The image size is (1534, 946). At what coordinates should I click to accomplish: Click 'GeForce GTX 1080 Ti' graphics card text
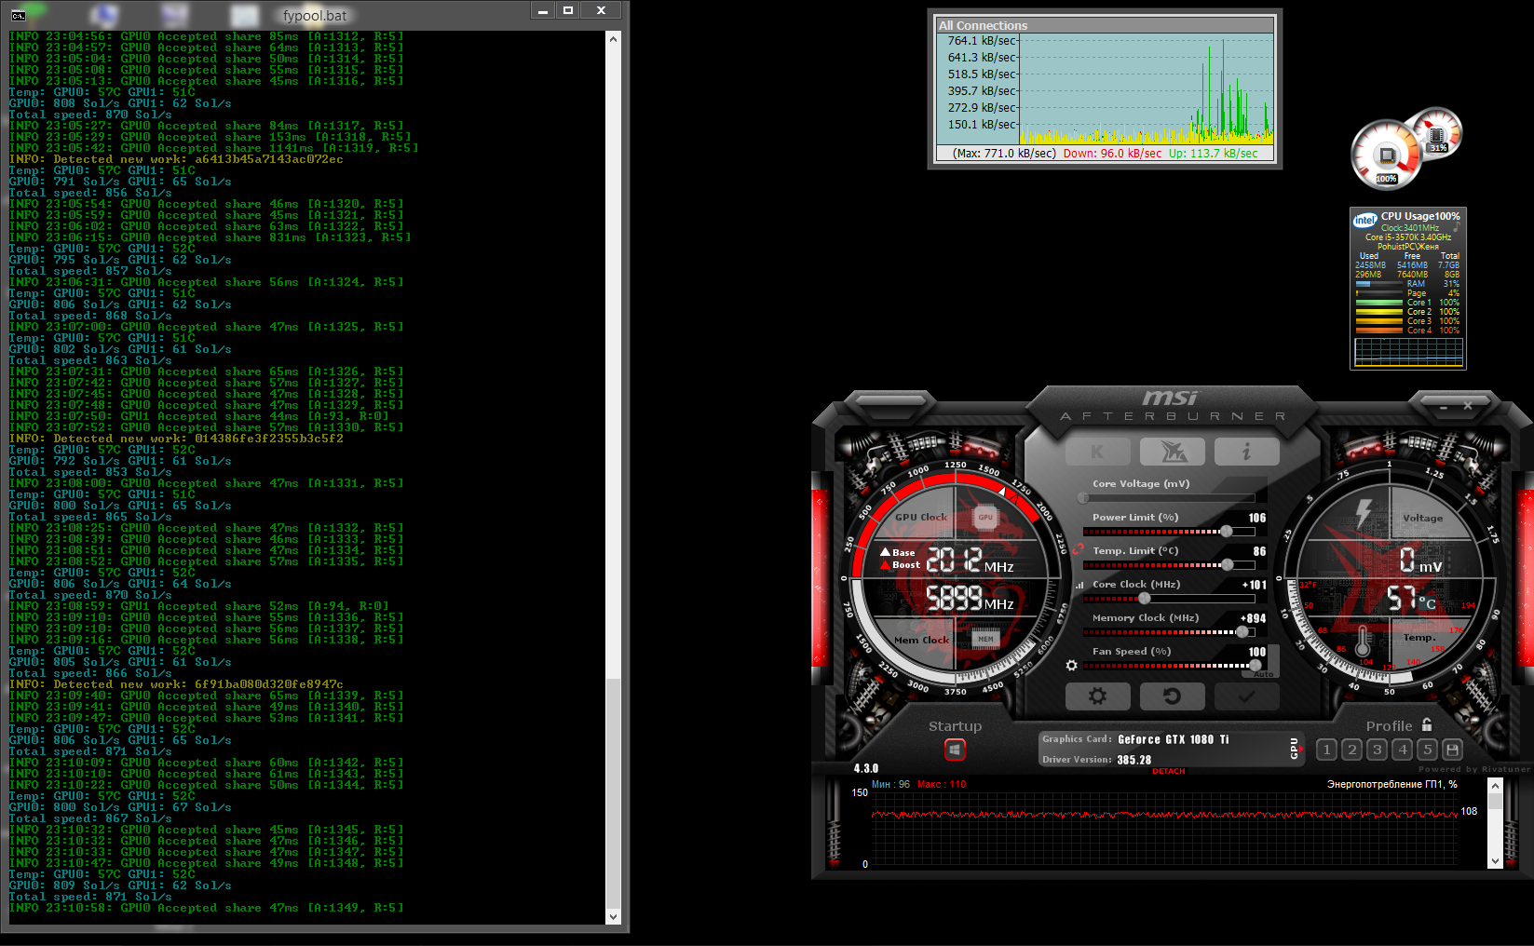click(1174, 739)
